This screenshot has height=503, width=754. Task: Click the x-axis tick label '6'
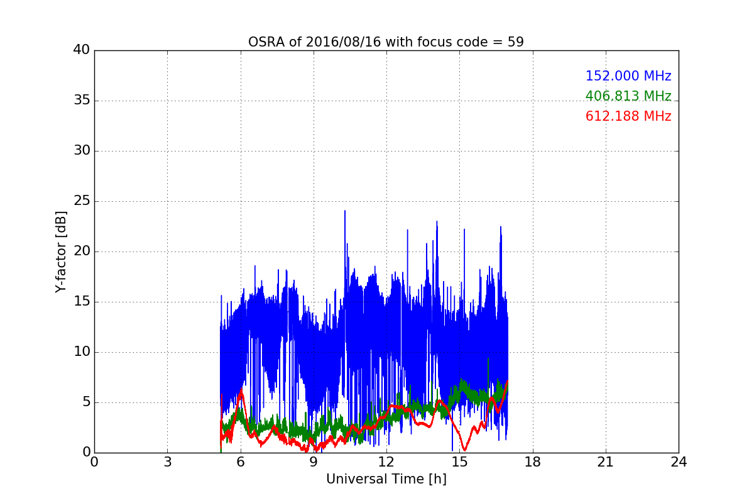pos(240,462)
